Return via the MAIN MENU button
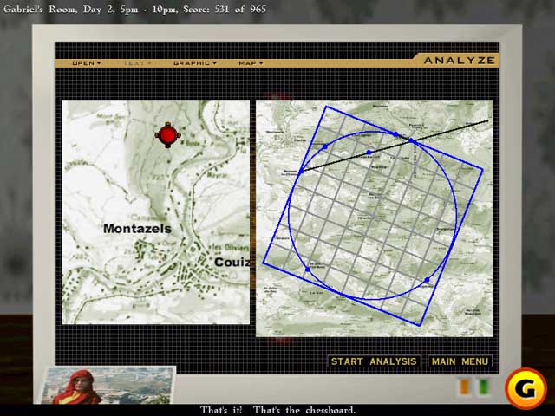This screenshot has width=555, height=416. (460, 361)
